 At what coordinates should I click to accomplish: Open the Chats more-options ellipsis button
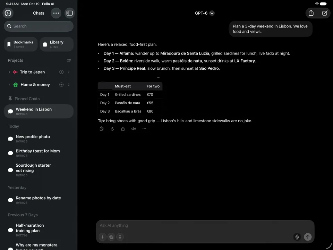point(56,13)
